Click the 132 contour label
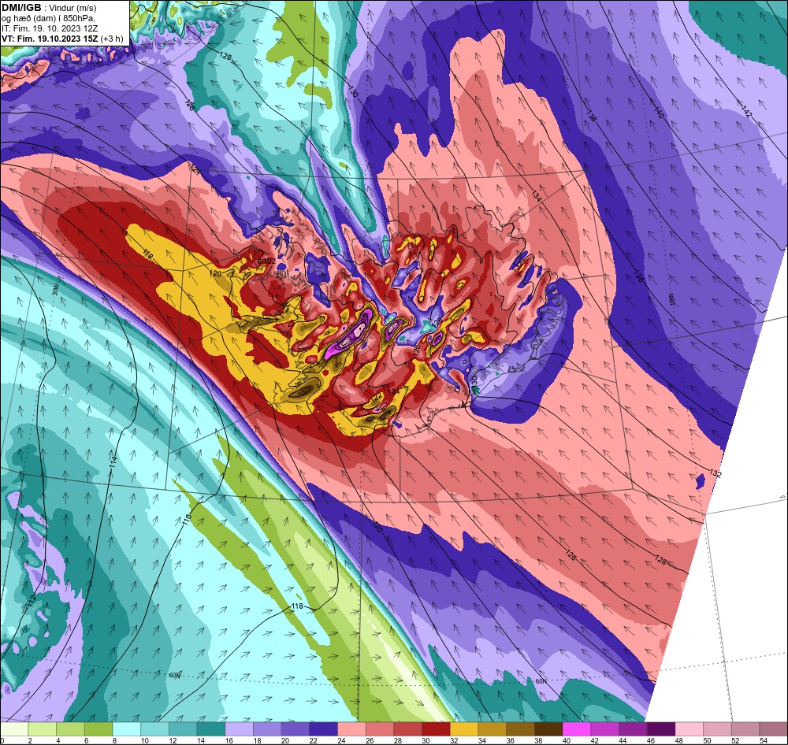This screenshot has width=788, height=745. click(716, 473)
